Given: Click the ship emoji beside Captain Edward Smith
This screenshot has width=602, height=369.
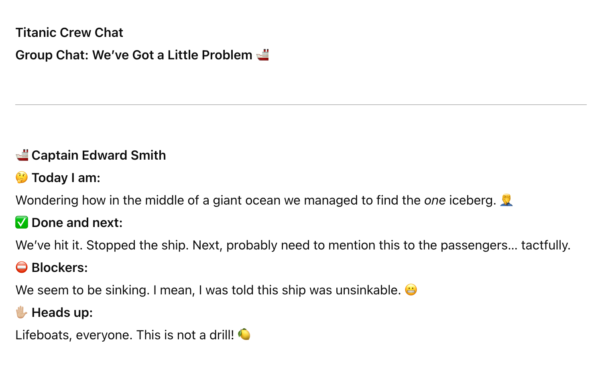Looking at the screenshot, I should click(22, 155).
